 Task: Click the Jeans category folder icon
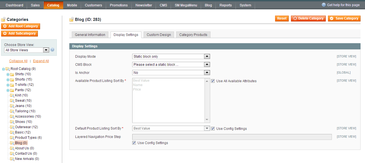point(12,106)
